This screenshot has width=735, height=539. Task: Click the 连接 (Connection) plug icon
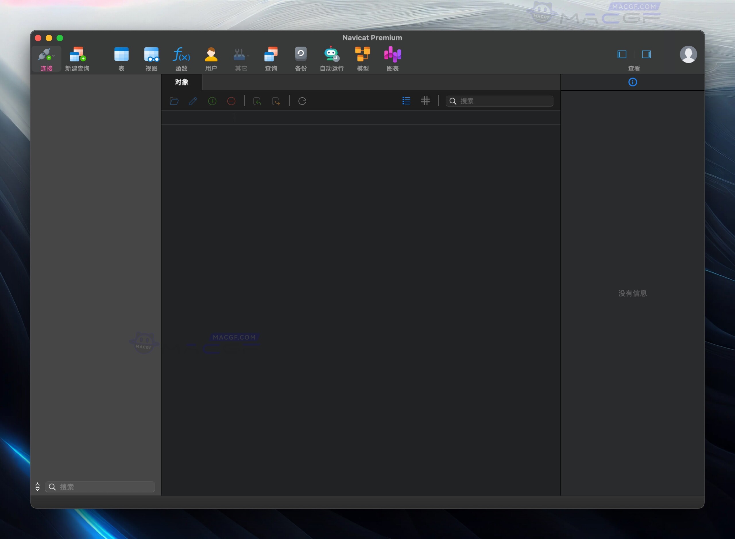click(45, 55)
